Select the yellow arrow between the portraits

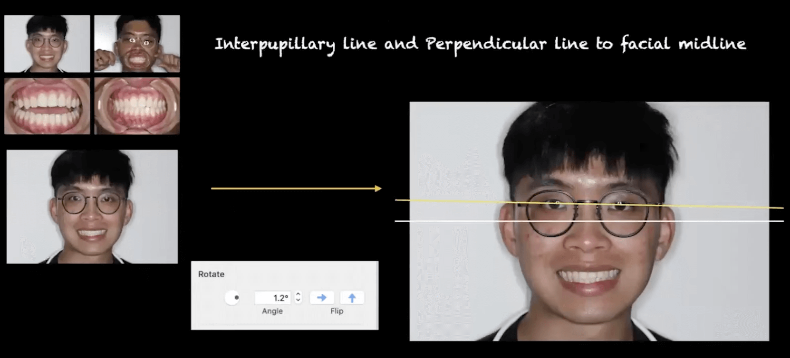point(296,188)
